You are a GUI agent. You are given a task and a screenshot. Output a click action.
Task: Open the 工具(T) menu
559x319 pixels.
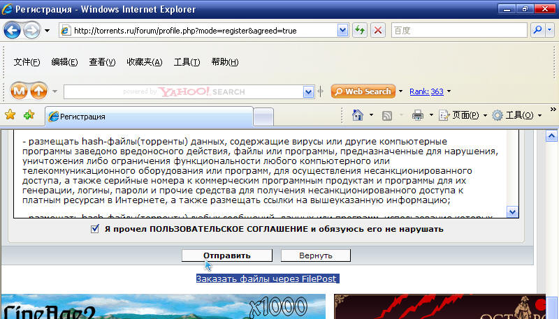click(x=187, y=62)
